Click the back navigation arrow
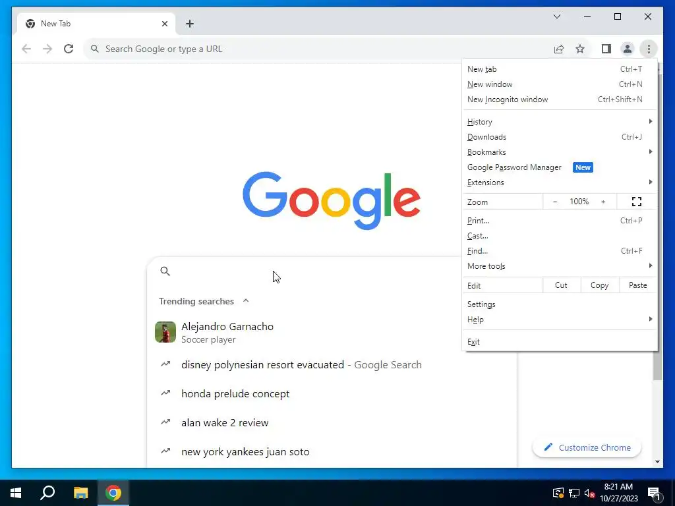 click(26, 49)
